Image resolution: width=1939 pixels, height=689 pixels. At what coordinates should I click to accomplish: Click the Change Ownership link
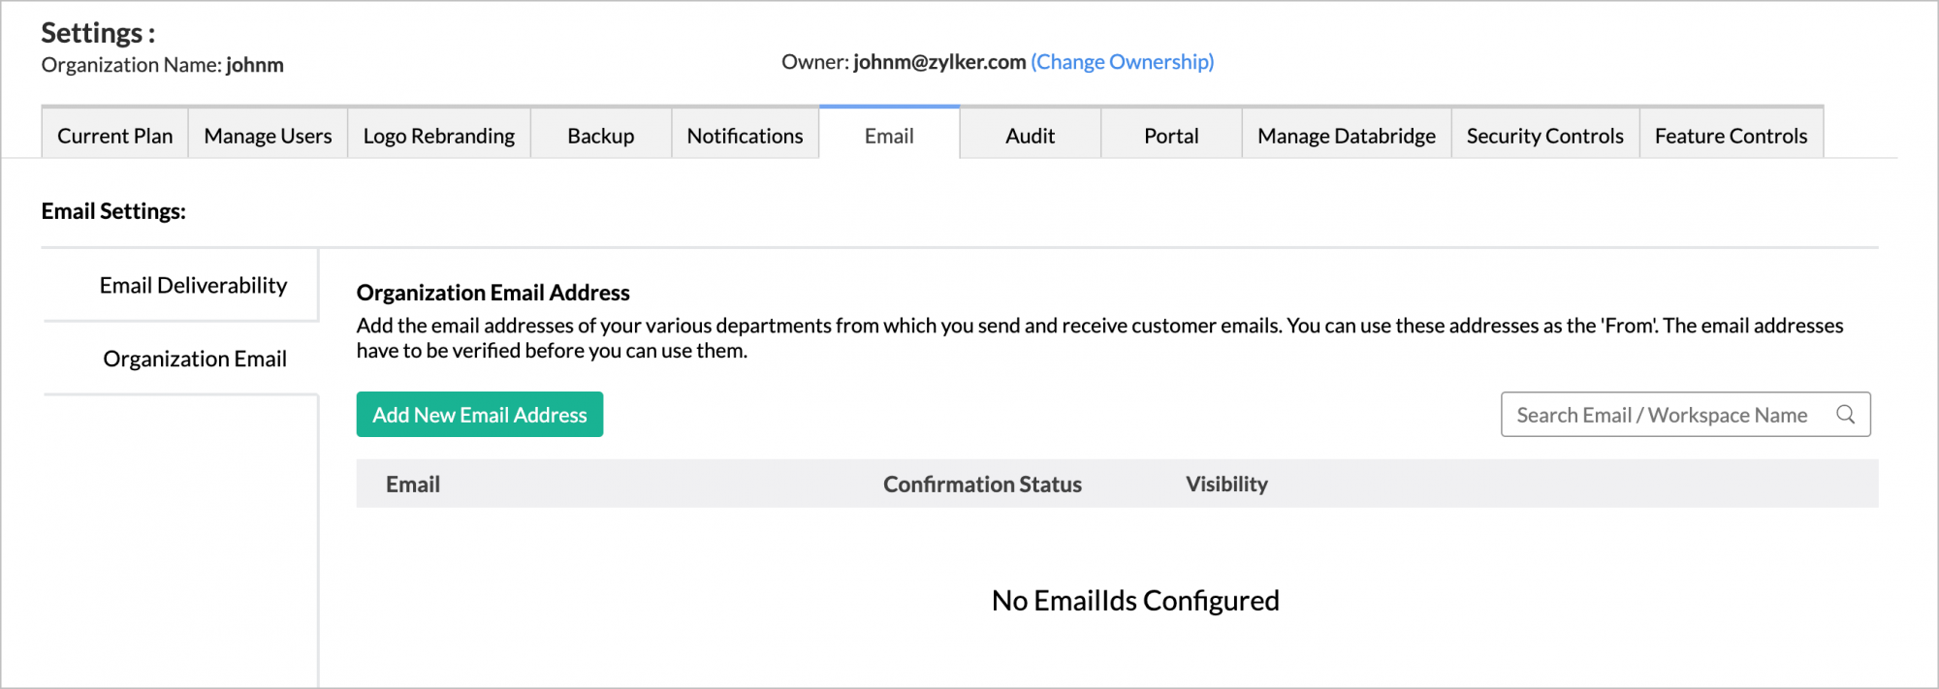coord(1122,62)
